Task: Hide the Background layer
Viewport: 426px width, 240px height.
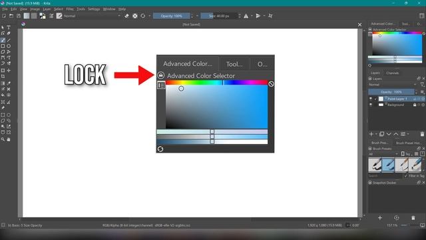Action: pyautogui.click(x=371, y=105)
